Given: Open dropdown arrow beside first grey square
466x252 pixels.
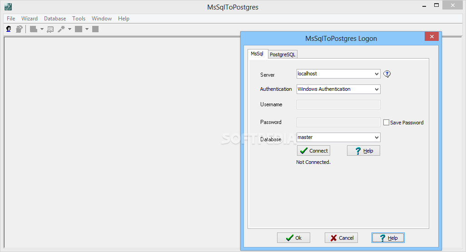Looking at the screenshot, I should [x=87, y=29].
